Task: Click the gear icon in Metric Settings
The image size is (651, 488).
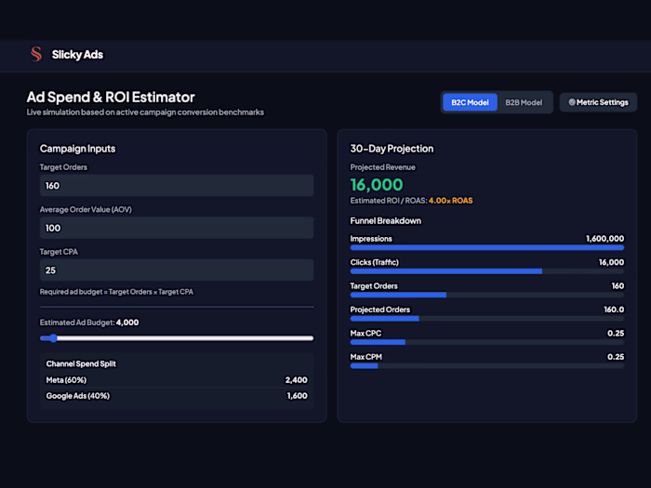Action: (572, 102)
